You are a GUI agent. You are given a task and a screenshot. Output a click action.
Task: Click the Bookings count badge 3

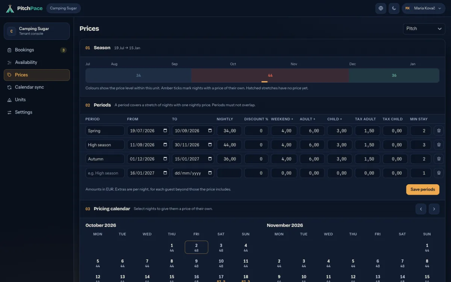[x=64, y=50]
